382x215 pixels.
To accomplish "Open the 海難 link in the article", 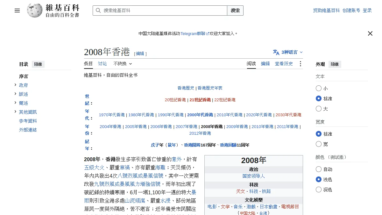I will (160, 168).
